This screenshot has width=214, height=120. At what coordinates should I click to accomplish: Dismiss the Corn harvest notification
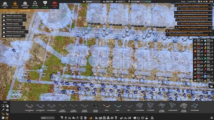coord(211,20)
